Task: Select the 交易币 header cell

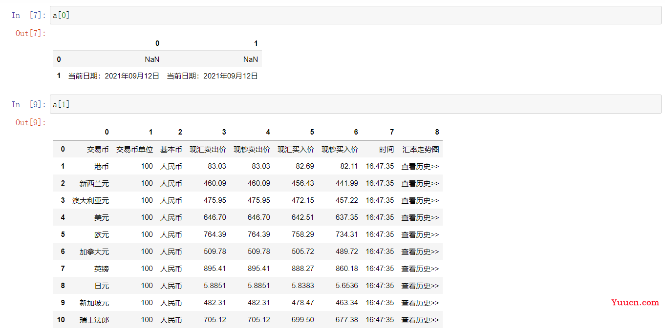Action: pyautogui.click(x=98, y=149)
